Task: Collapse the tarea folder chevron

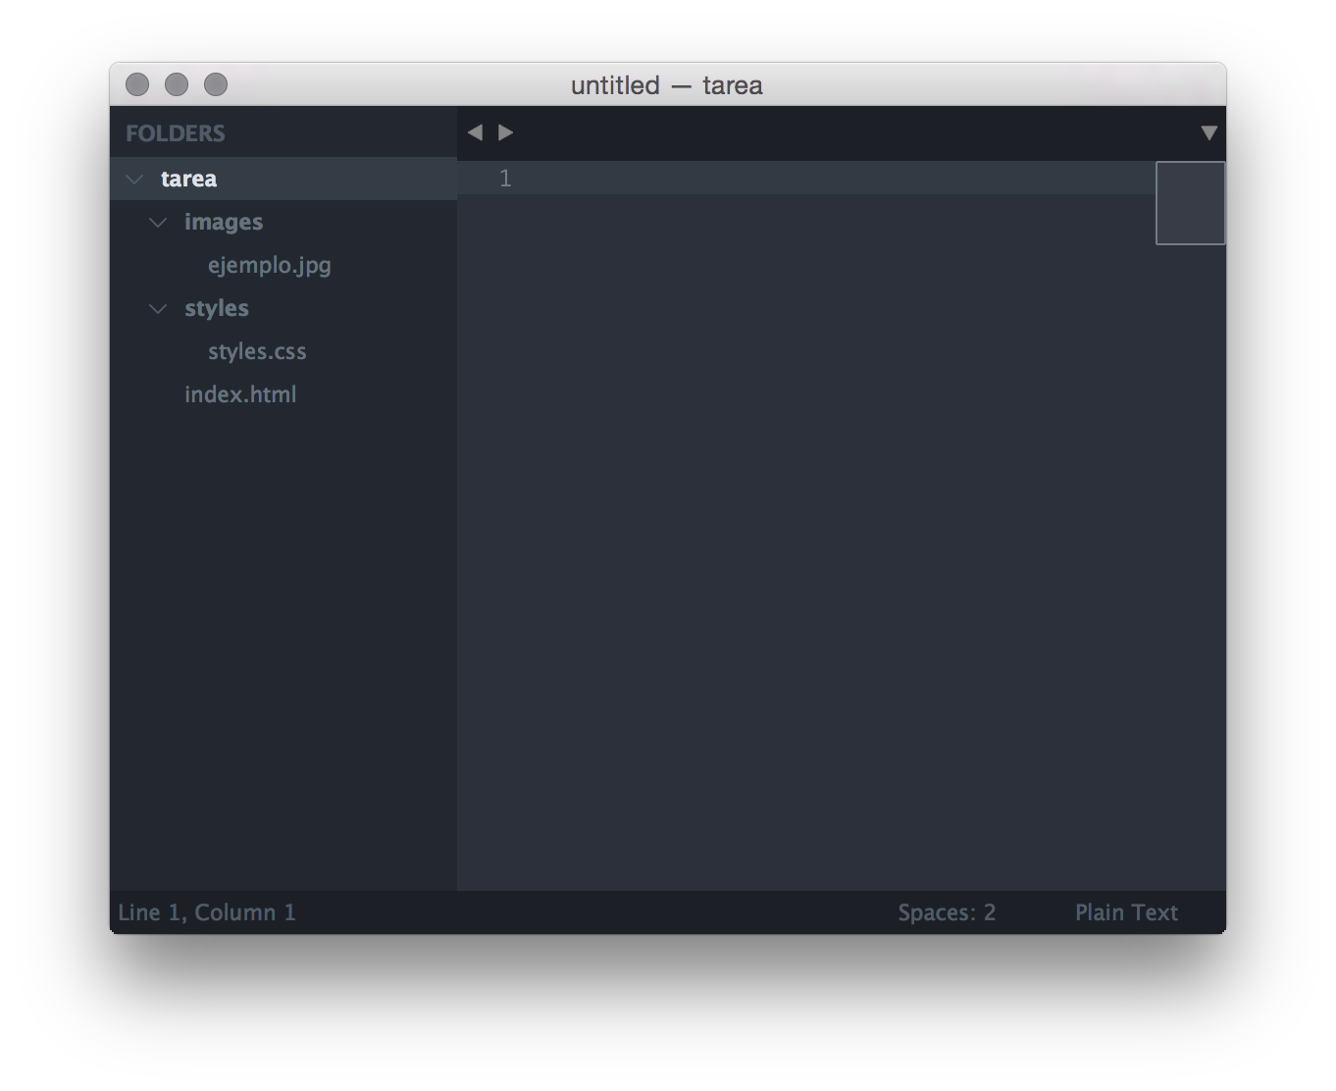Action: pyautogui.click(x=135, y=180)
